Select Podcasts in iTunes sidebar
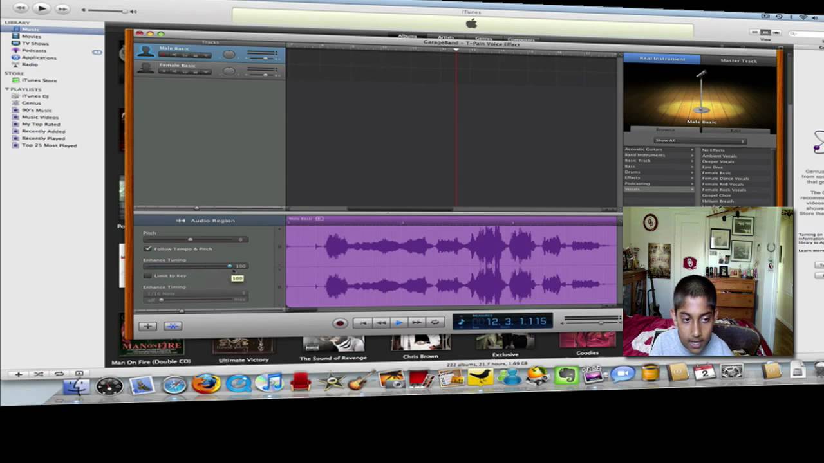 click(33, 50)
